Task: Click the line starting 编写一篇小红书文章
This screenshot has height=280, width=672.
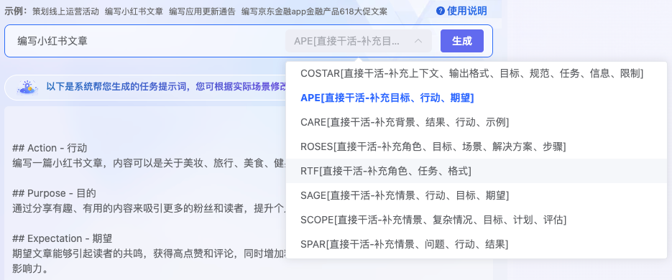Action: coord(149,163)
